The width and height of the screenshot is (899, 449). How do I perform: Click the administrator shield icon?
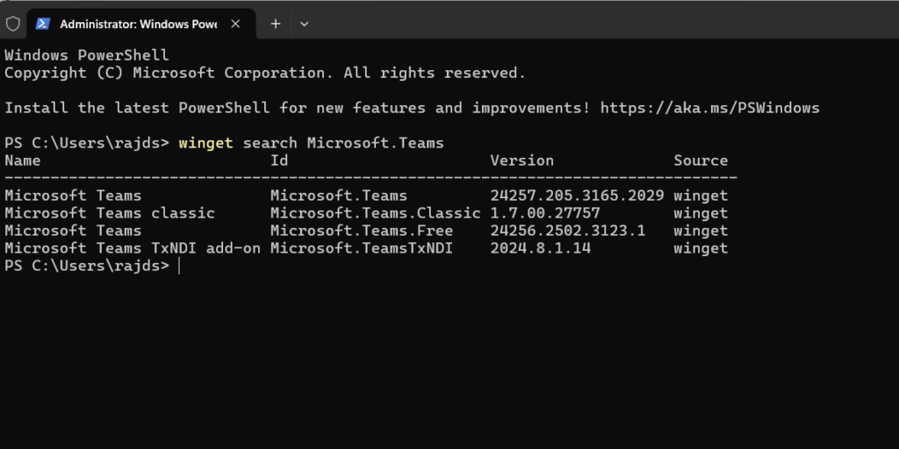pos(12,24)
